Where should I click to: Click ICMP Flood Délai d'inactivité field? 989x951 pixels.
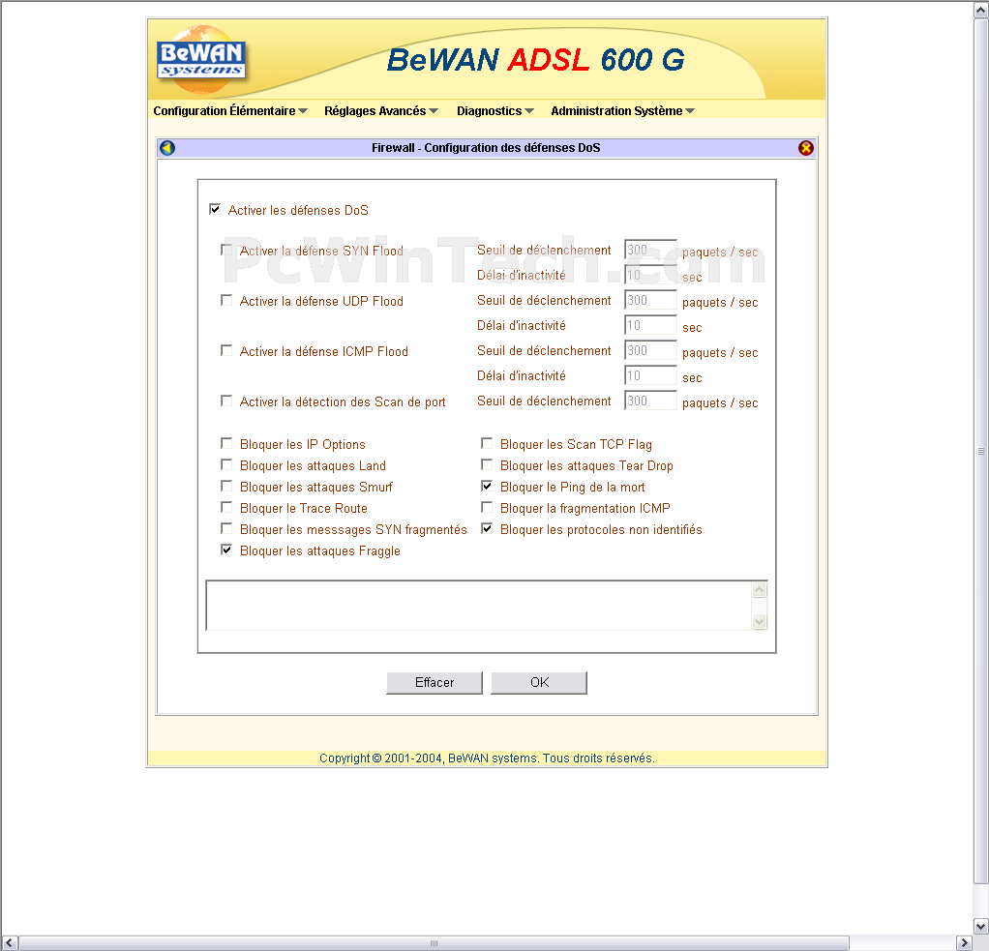tap(650, 376)
